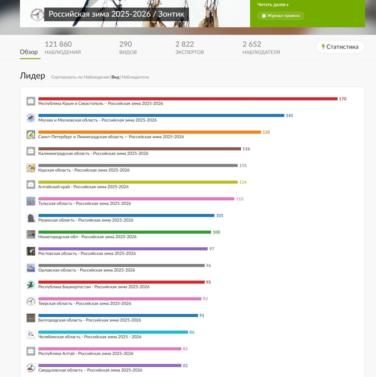The height and width of the screenshot is (377, 376).
Task: Open the Kursk region project thumbnail
Action: [31, 168]
